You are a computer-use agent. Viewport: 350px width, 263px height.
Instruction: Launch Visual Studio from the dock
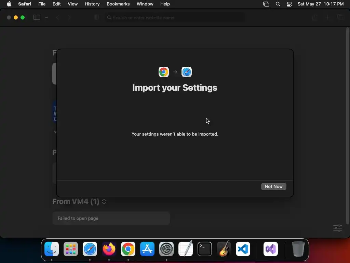coord(271,249)
